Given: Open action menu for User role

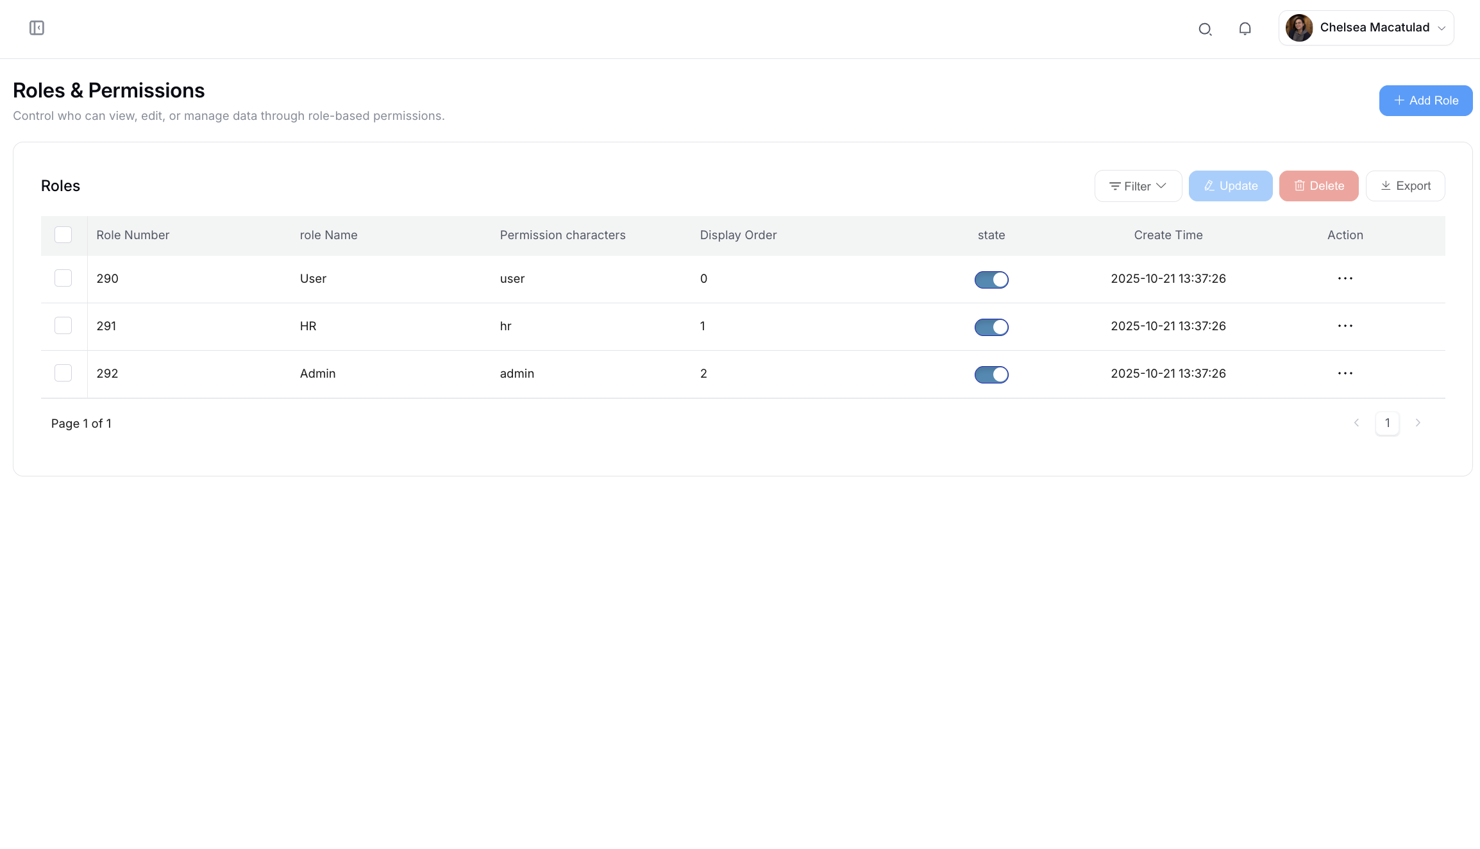Looking at the screenshot, I should (1345, 278).
